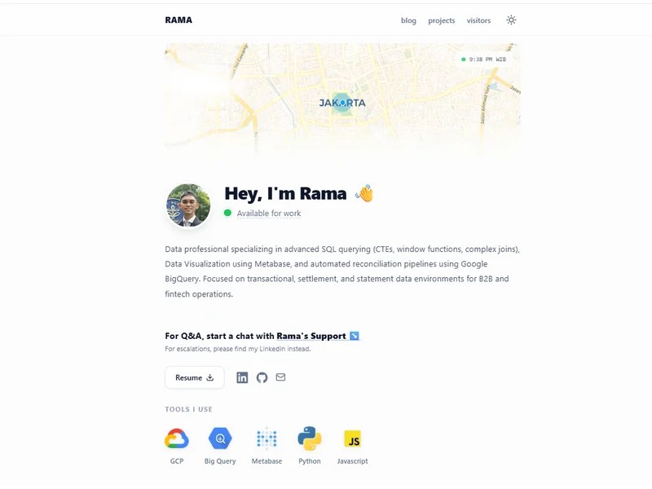
Task: Open the projects navigation item
Action: click(443, 20)
